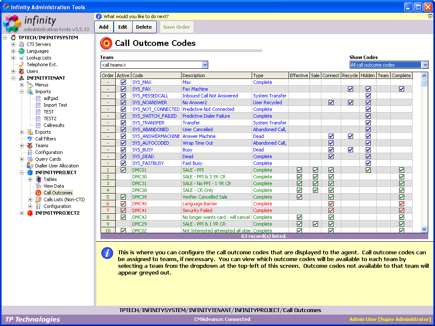Click the Tables tree icon
The width and height of the screenshot is (435, 326).
click(x=38, y=179)
